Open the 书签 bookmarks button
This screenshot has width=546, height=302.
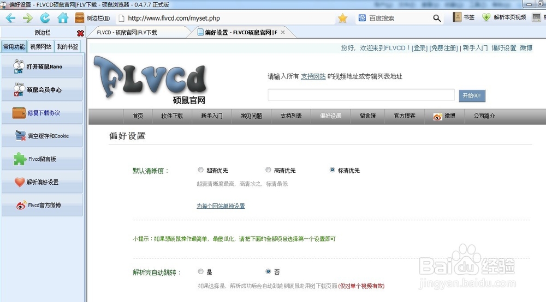tap(464, 17)
